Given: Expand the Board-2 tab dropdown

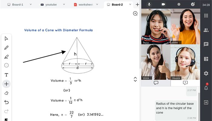Looking at the screenshot, I should click(130, 5).
